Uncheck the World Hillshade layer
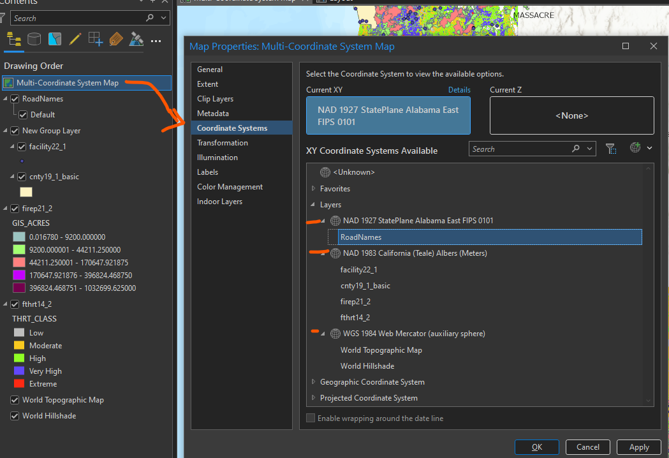The height and width of the screenshot is (458, 669). point(14,415)
